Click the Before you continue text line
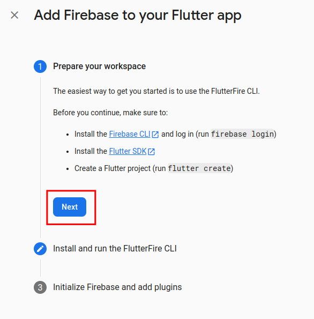This screenshot has width=314, height=319. 110,113
